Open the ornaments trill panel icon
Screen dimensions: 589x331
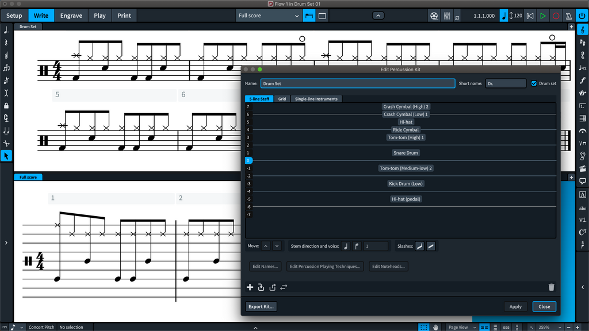pos(583,93)
